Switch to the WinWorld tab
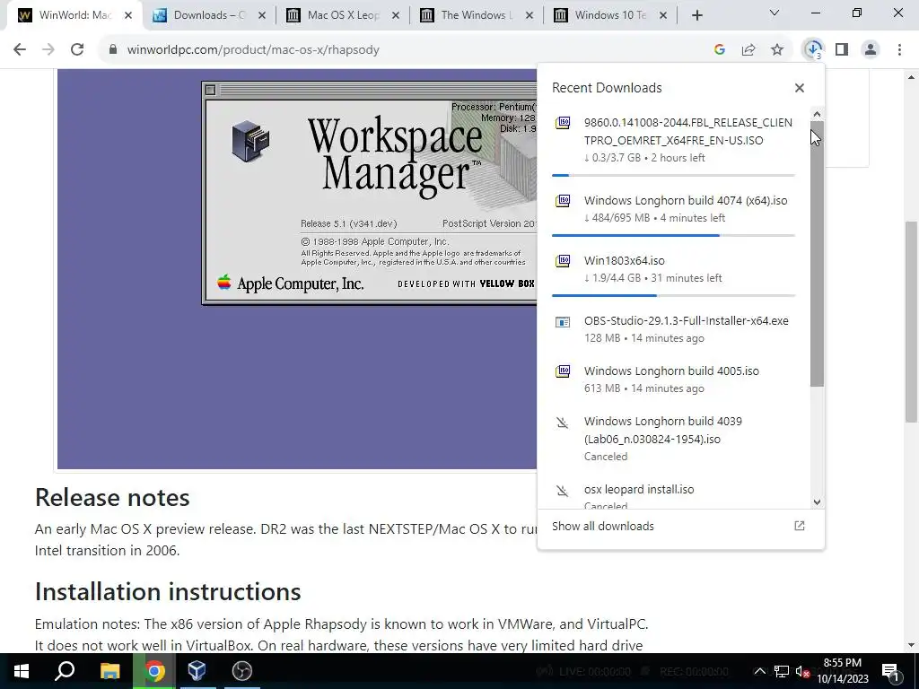 (x=74, y=15)
